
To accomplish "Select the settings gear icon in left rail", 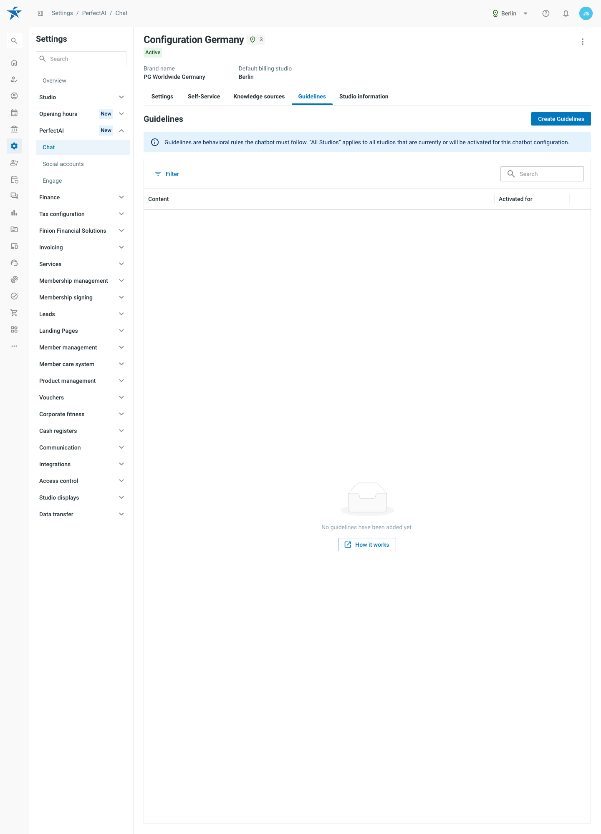I will coord(14,146).
